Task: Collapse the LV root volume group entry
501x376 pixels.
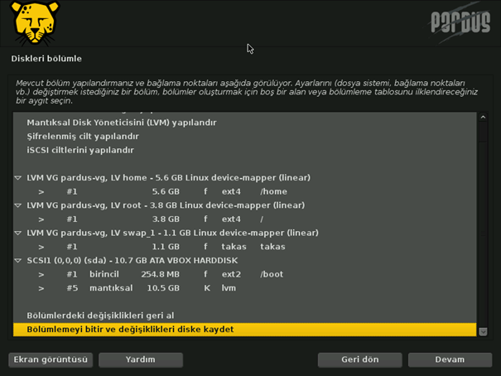Action: pyautogui.click(x=18, y=205)
